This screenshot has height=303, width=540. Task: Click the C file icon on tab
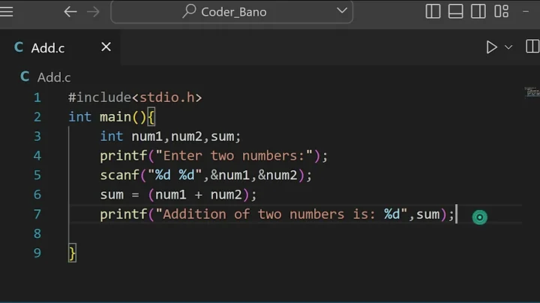click(x=19, y=47)
